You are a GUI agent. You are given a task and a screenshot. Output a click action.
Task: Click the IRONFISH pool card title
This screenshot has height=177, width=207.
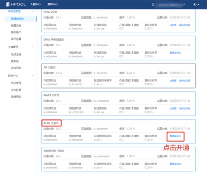click(54, 151)
